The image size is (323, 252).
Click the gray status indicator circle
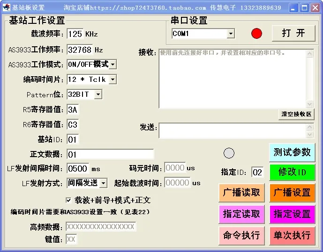[229, 153]
